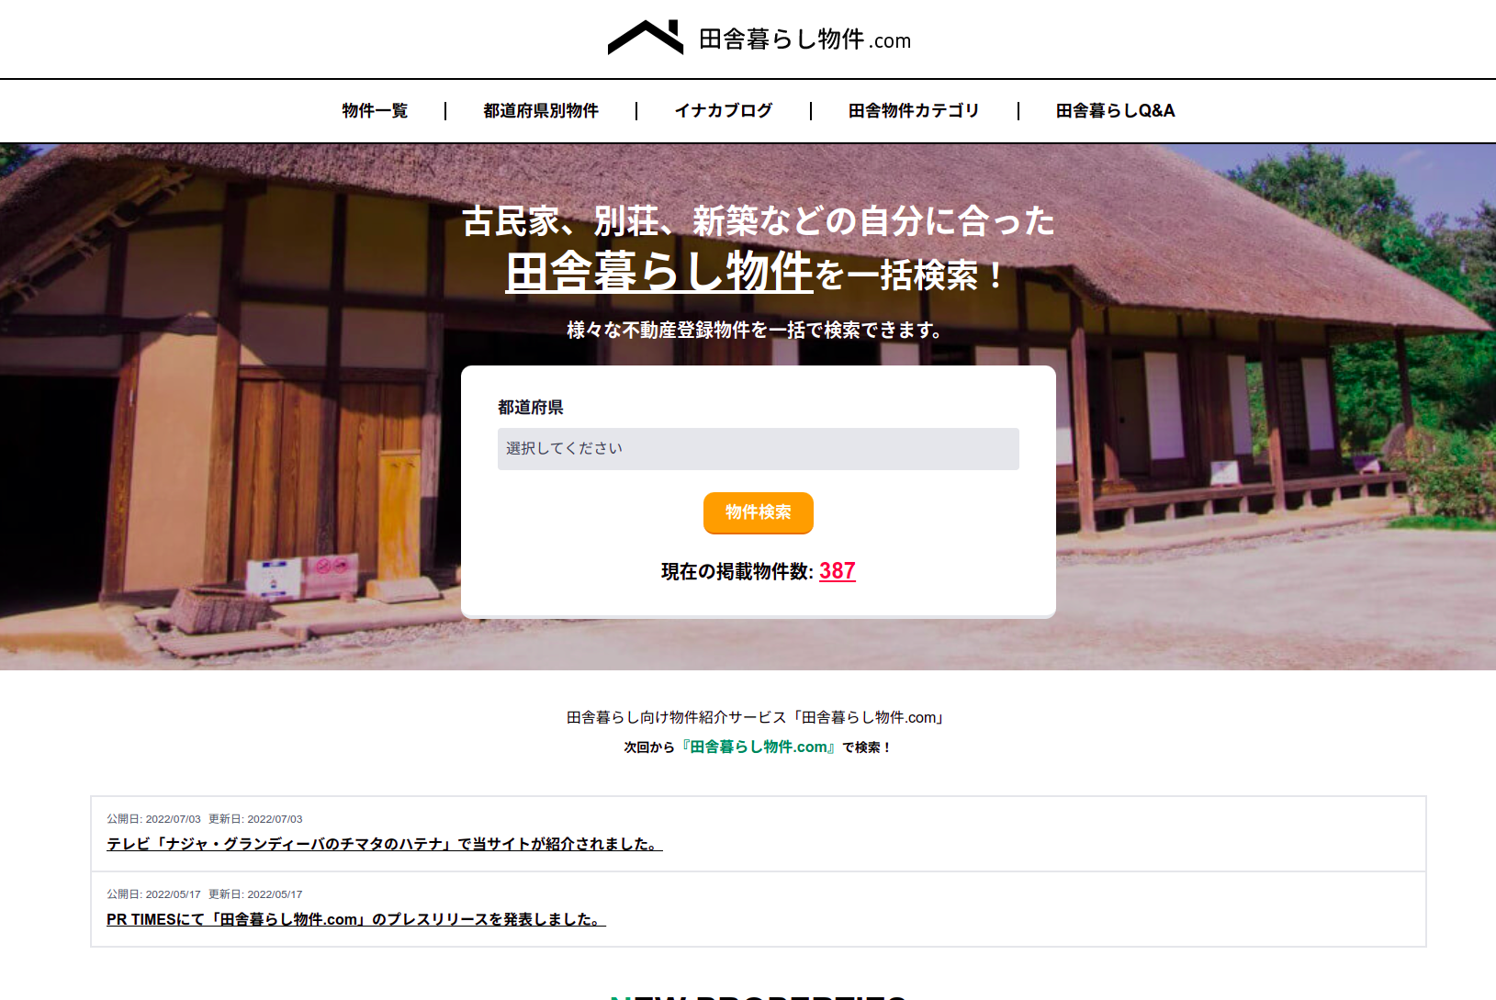
Task: Select the prefecture input showing 選択してください
Action: pyautogui.click(x=757, y=449)
